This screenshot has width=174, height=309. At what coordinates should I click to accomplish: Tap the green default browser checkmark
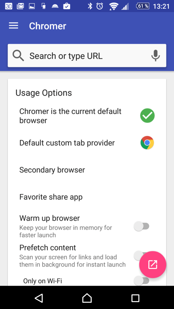pyautogui.click(x=147, y=116)
